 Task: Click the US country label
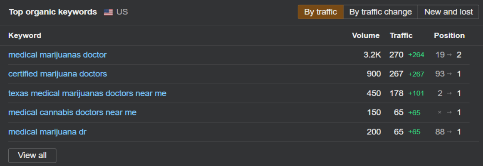(122, 12)
